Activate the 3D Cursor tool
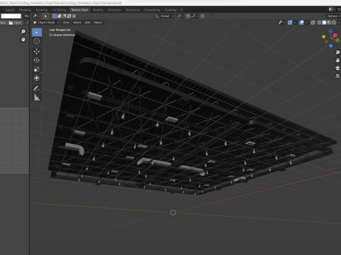The image size is (341, 255). pyautogui.click(x=37, y=41)
